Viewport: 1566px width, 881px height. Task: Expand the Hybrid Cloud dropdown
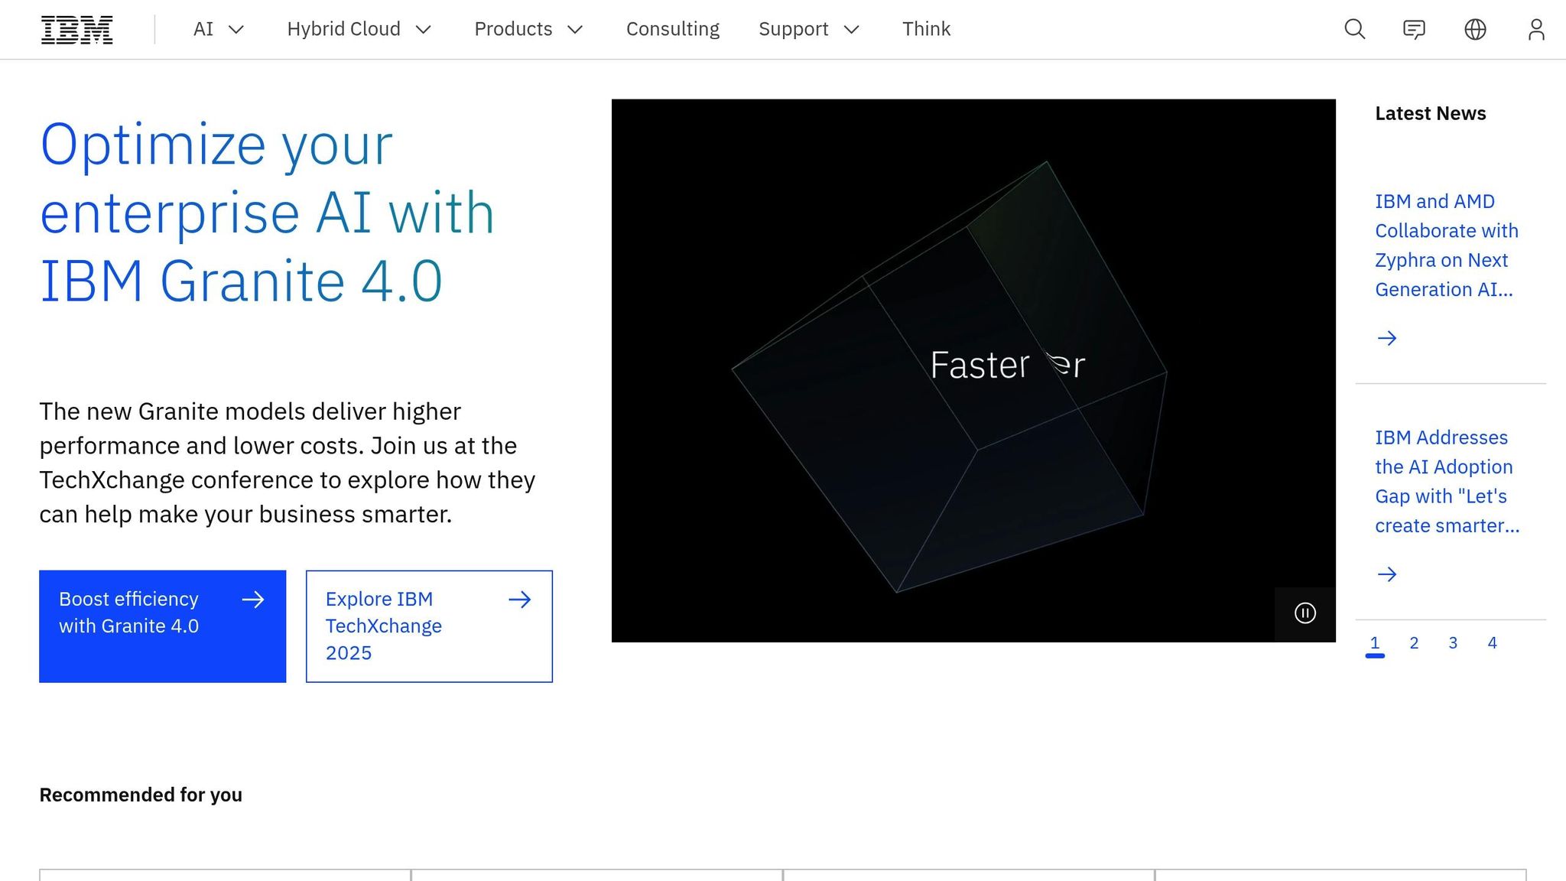pyautogui.click(x=359, y=29)
